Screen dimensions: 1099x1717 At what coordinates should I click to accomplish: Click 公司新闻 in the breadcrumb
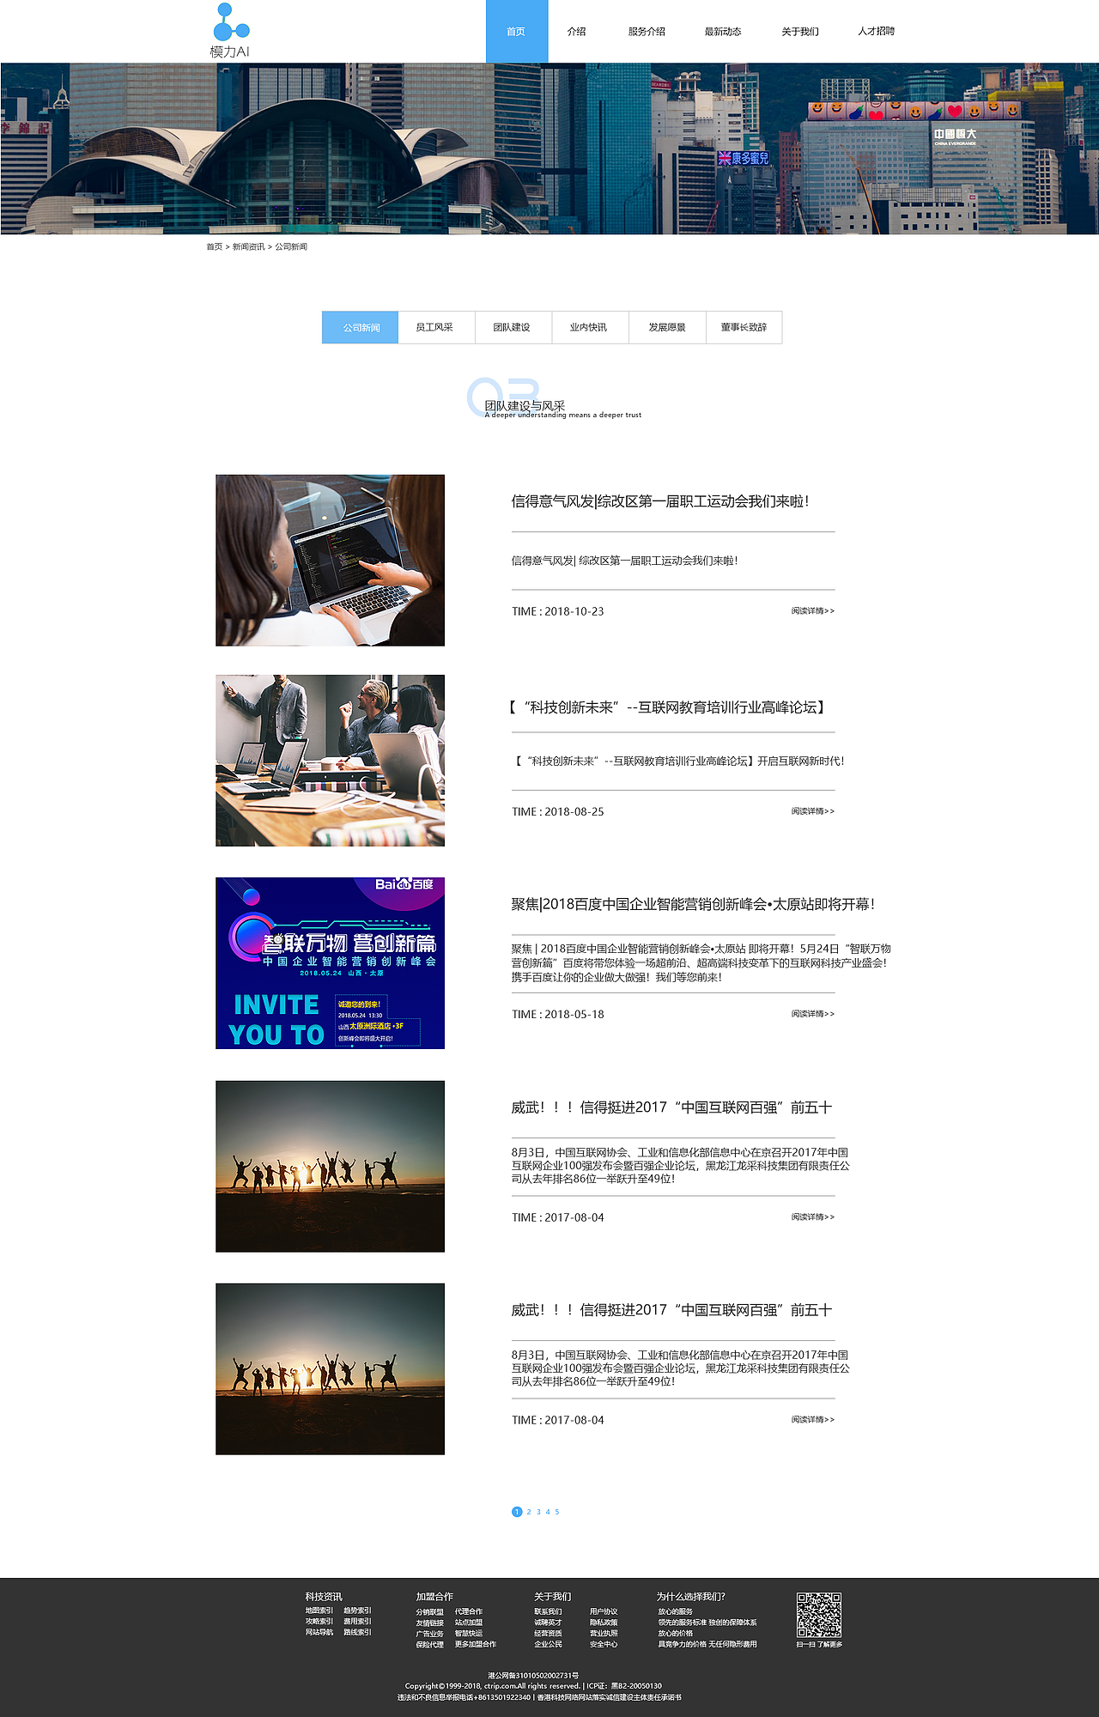291,247
